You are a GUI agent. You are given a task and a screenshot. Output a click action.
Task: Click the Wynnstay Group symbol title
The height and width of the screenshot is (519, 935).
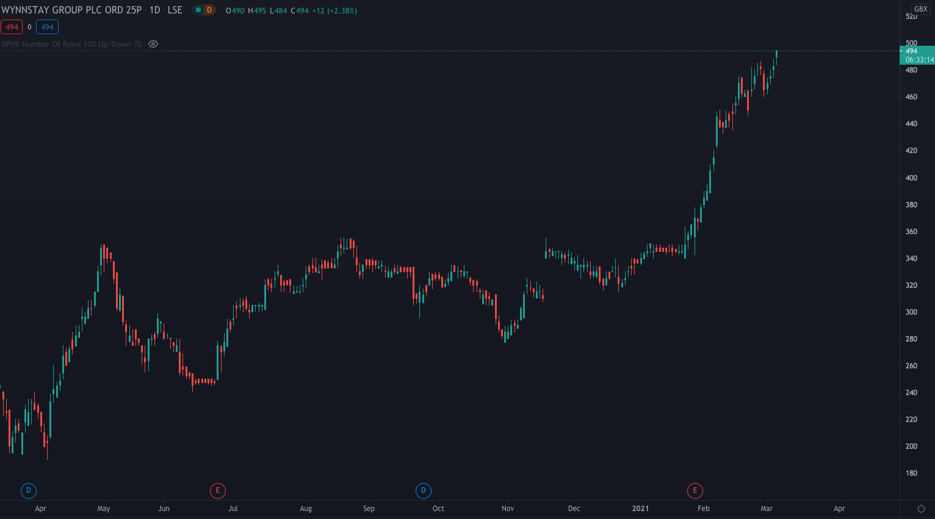pos(71,10)
